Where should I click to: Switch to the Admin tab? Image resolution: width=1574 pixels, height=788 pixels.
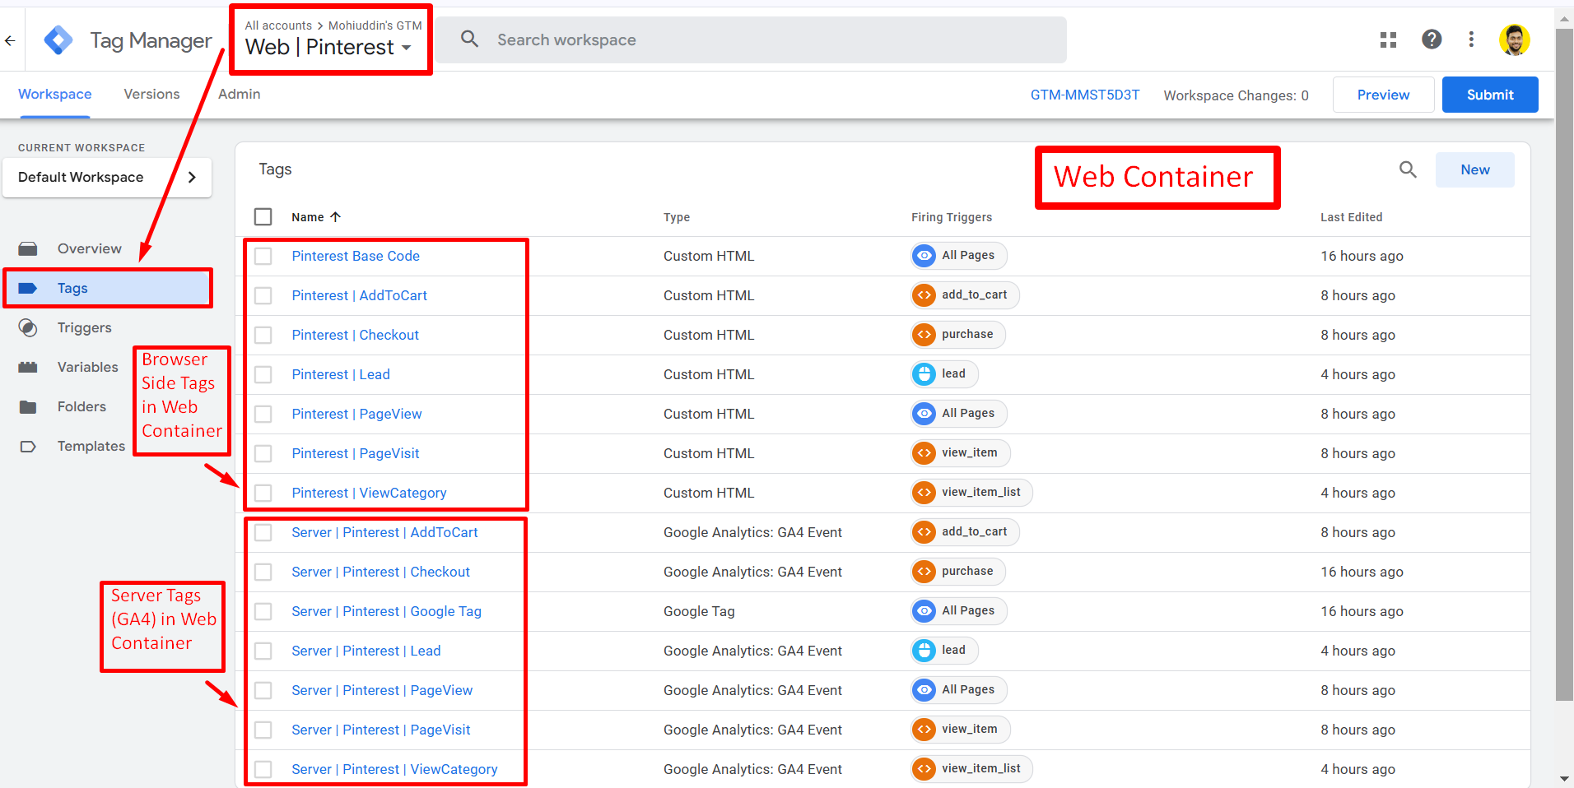coord(239,95)
